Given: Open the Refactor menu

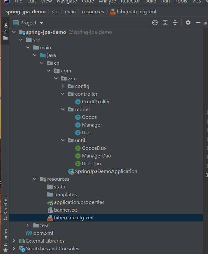Looking at the screenshot, I should [130, 2].
